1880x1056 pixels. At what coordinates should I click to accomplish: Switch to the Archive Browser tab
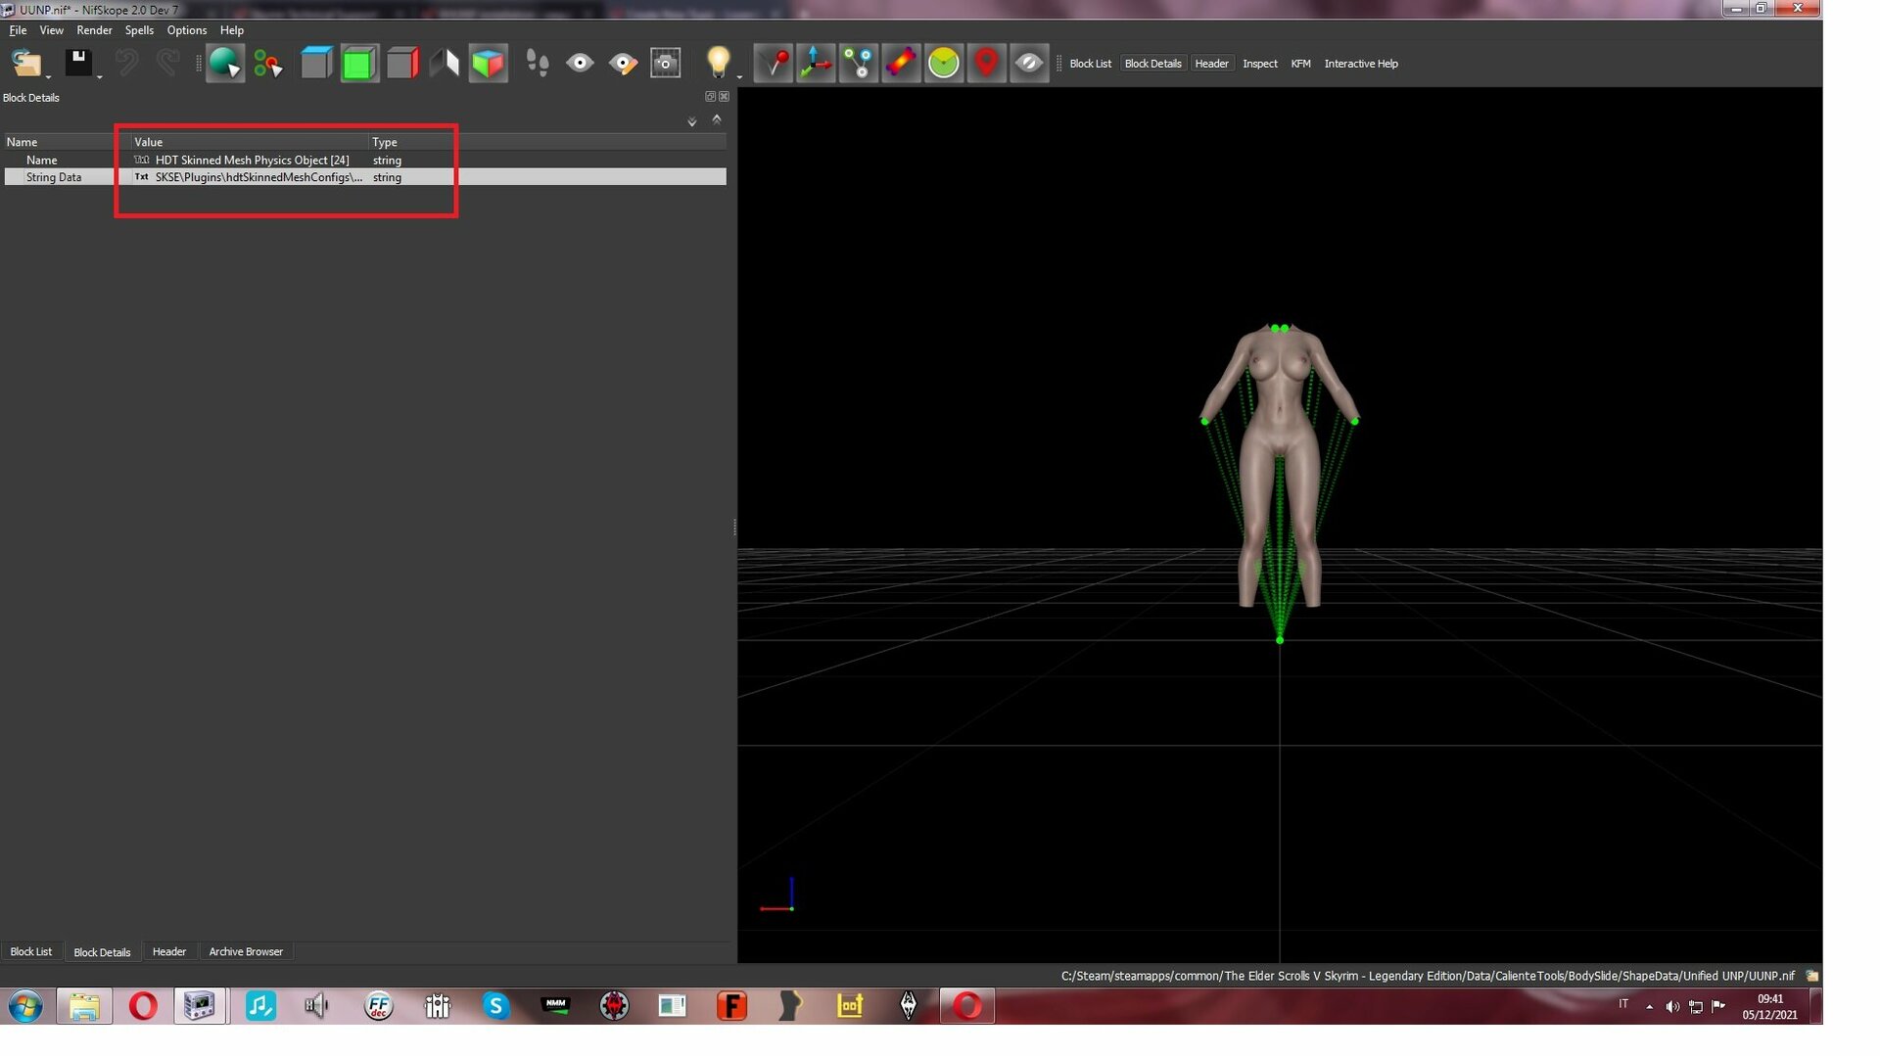click(246, 951)
